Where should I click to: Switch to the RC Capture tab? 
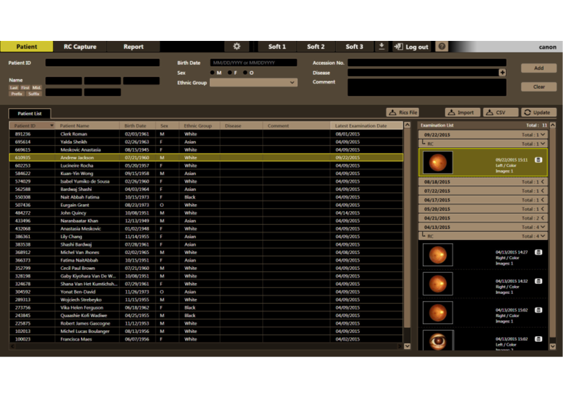coord(80,47)
